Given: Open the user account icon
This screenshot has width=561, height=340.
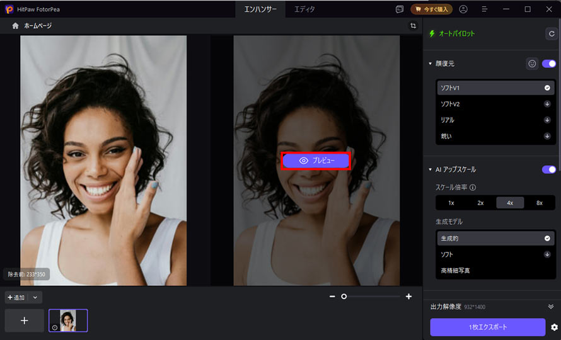Looking at the screenshot, I should pos(463,9).
